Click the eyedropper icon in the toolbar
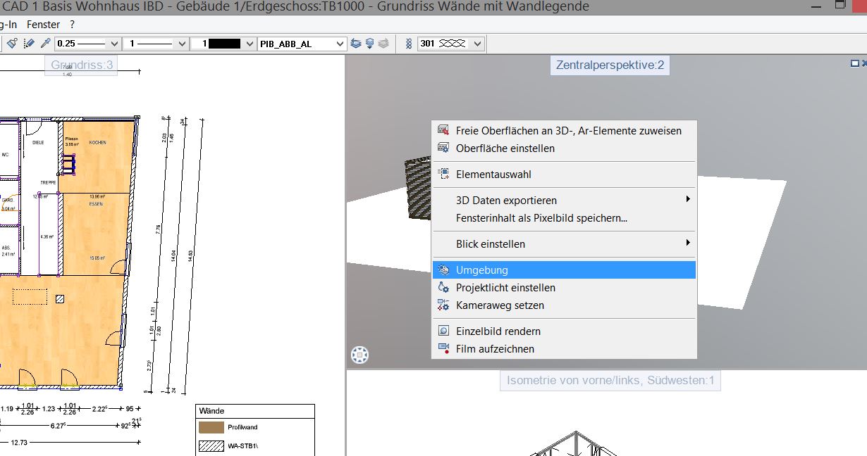Screen dimensions: 867x456 click(45, 44)
